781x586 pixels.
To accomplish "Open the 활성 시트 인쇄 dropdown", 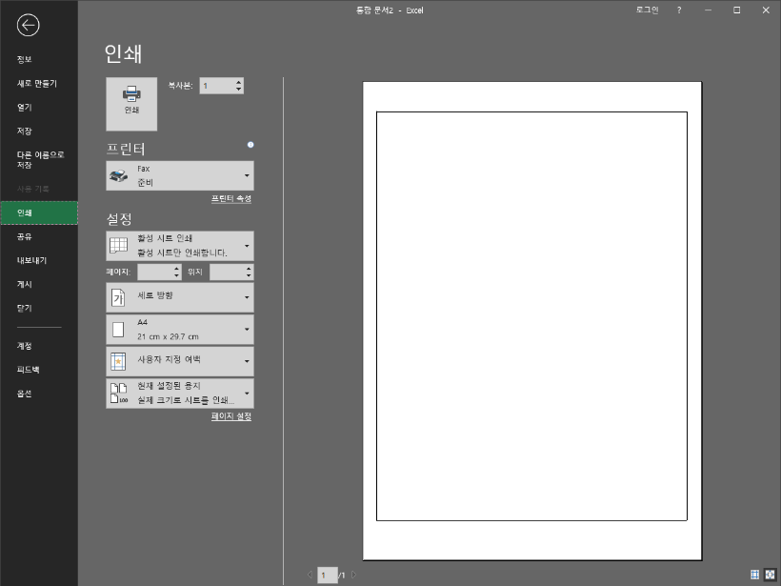I will click(180, 246).
